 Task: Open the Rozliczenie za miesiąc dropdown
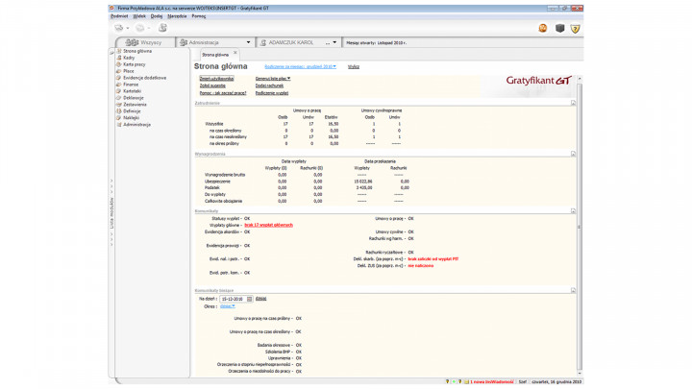pyautogui.click(x=300, y=66)
